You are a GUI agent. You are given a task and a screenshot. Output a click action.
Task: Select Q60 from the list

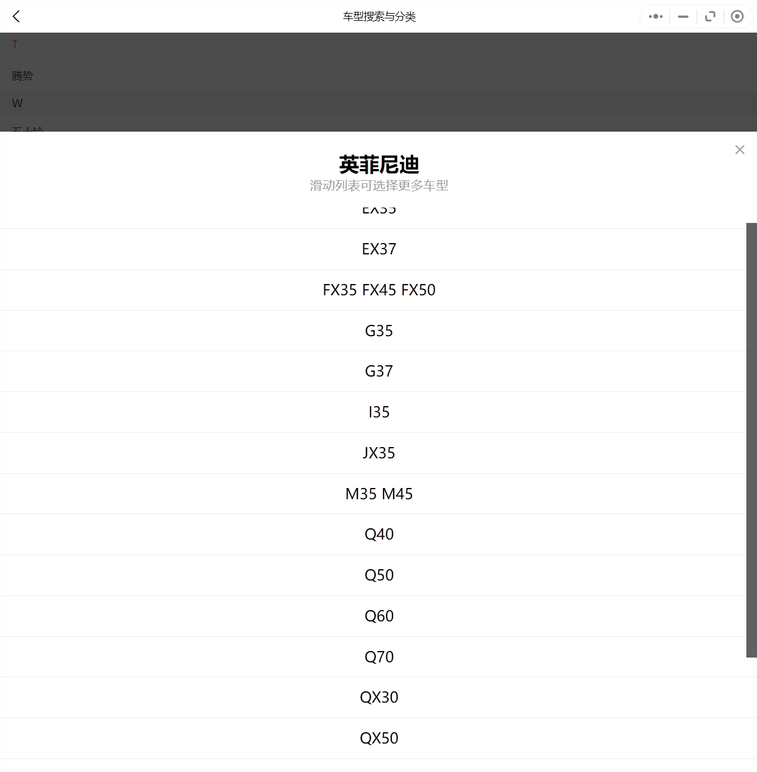(379, 616)
